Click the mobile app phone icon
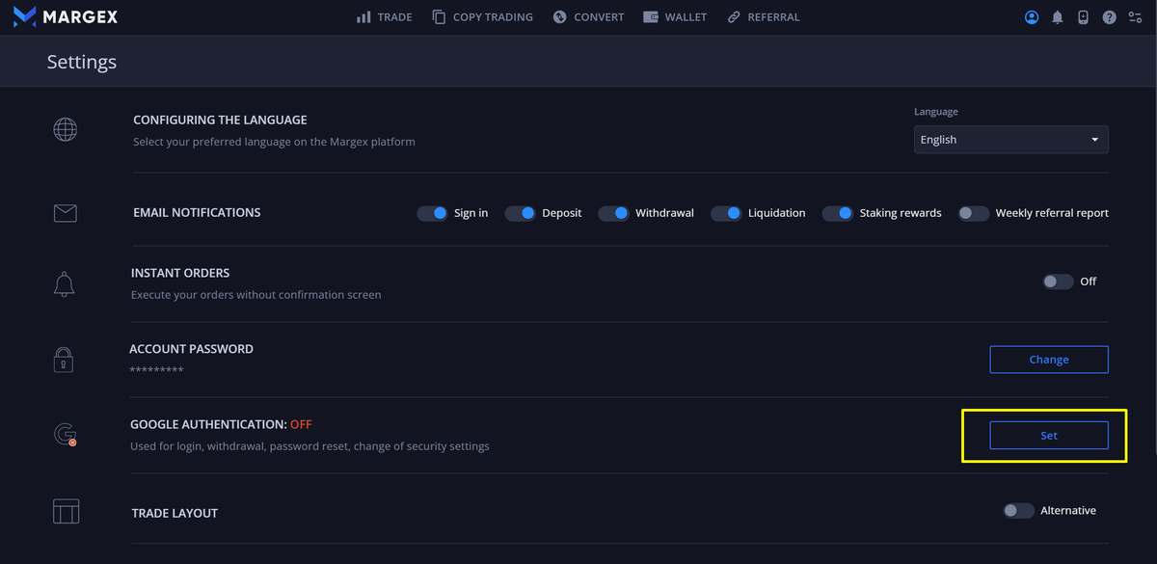Screen dimensions: 1157x564 pos(1083,17)
